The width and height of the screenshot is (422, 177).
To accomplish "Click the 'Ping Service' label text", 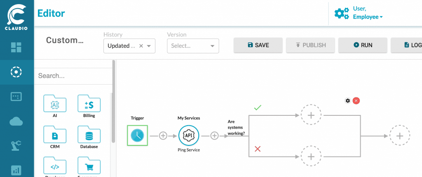I will tap(189, 150).
